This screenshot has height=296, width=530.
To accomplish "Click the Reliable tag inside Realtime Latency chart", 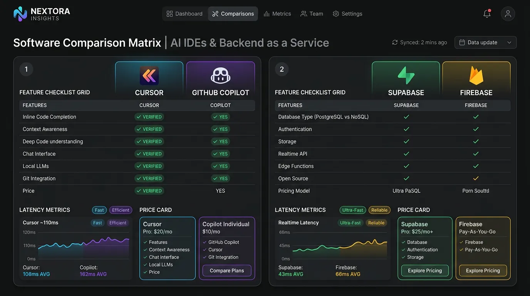I will tap(376, 223).
